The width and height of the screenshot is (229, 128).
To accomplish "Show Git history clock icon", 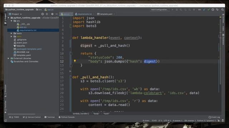I will [x=213, y=10].
